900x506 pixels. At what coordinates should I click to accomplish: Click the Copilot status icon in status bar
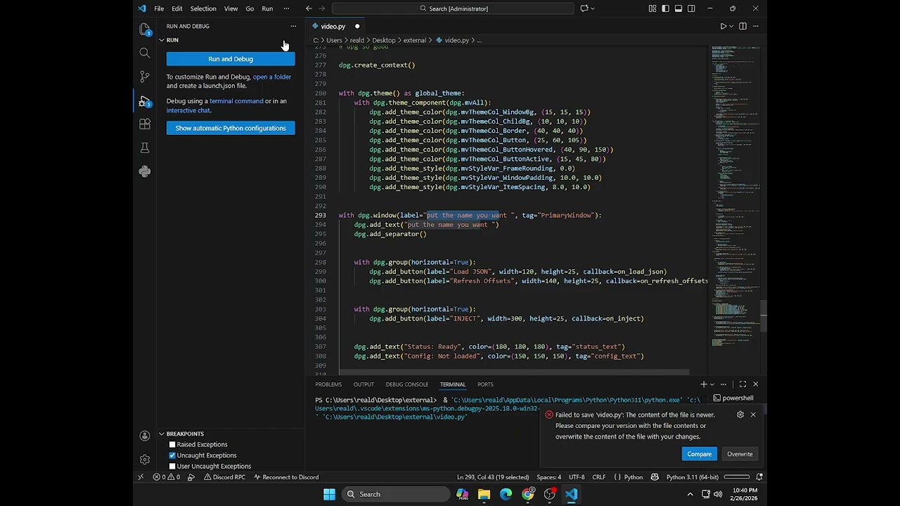coord(655,477)
